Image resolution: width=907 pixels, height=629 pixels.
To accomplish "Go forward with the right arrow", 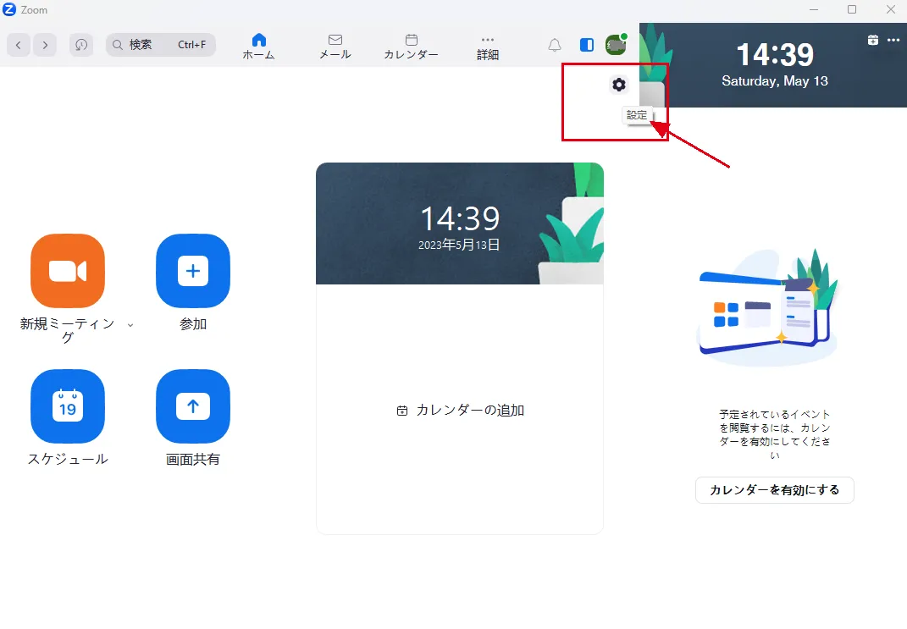I will pos(45,45).
